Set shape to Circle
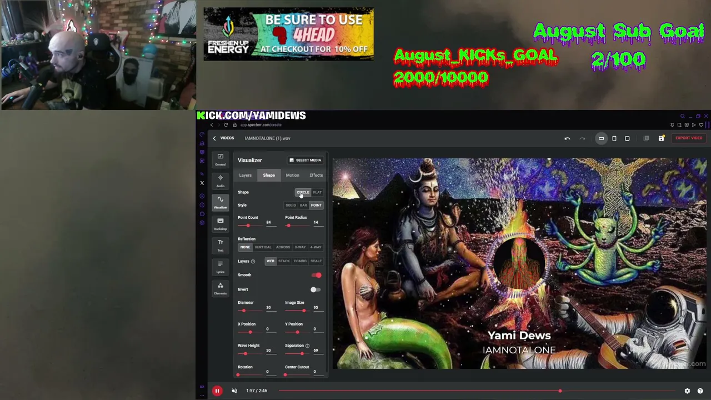This screenshot has width=711, height=400. tap(303, 192)
